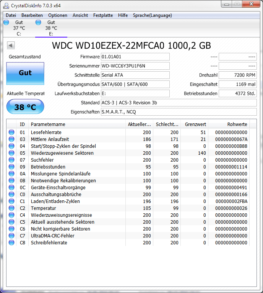The height and width of the screenshot is (293, 263).
Task: Click the ID column header
Action: click(23, 124)
